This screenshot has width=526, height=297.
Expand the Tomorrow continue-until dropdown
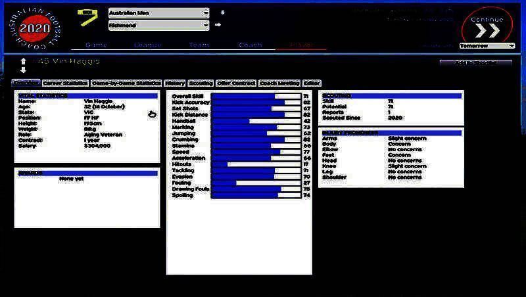click(487, 46)
